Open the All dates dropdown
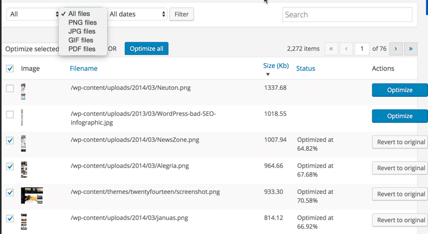 pyautogui.click(x=137, y=14)
